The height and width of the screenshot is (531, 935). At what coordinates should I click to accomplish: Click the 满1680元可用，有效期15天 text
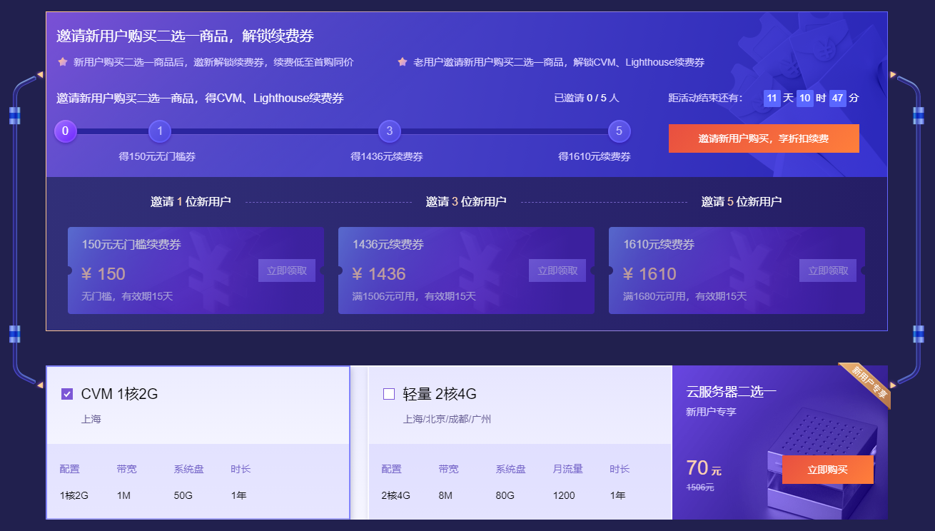(x=685, y=296)
